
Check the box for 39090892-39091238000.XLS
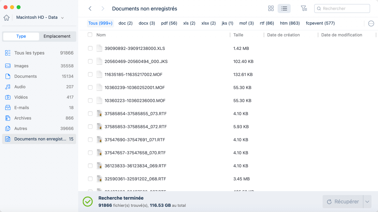(90, 48)
